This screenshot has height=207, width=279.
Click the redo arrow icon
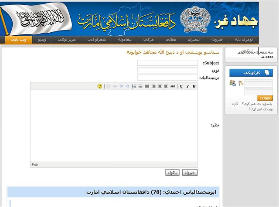[x=121, y=86]
